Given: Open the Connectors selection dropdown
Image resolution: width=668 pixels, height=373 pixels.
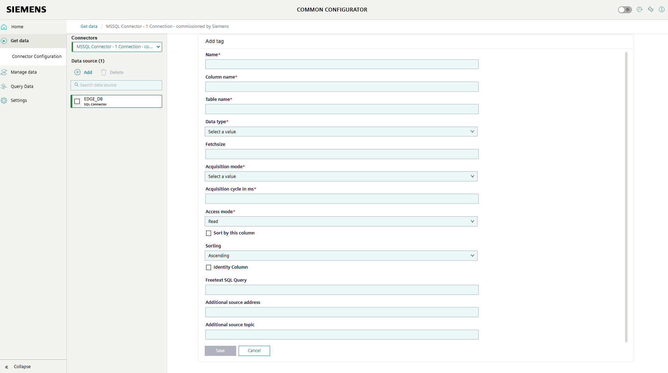Looking at the screenshot, I should pyautogui.click(x=117, y=47).
